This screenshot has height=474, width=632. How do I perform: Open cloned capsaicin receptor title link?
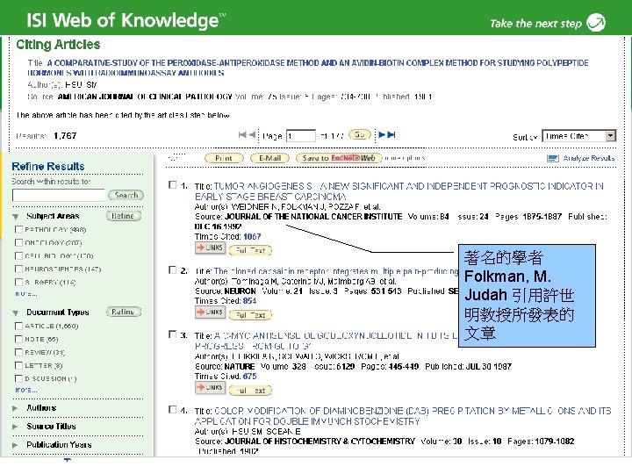coord(335,271)
